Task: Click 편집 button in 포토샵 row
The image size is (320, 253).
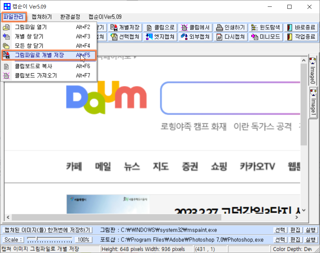Action: 295,239
